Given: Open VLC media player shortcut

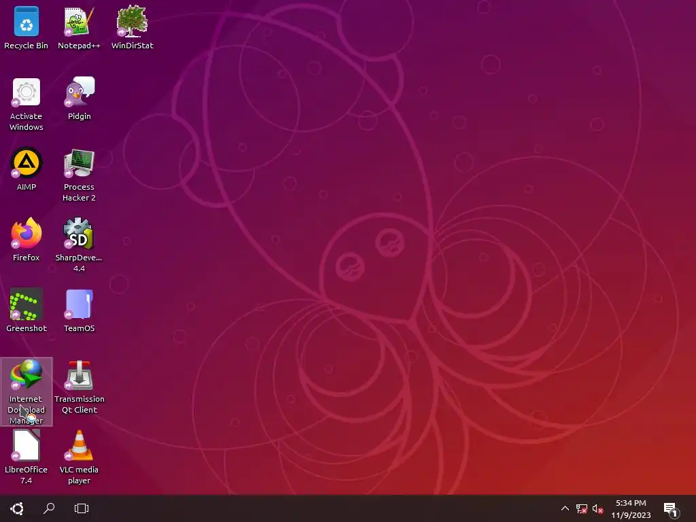Looking at the screenshot, I should click(x=79, y=457).
